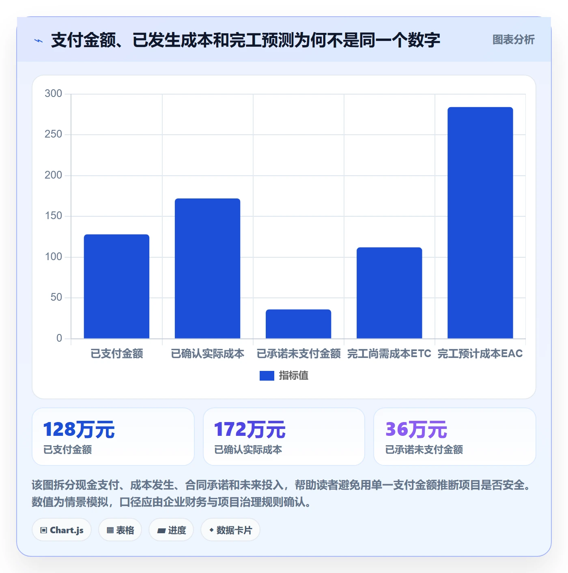Click the 完工尚需成本ETC axis label

(389, 354)
